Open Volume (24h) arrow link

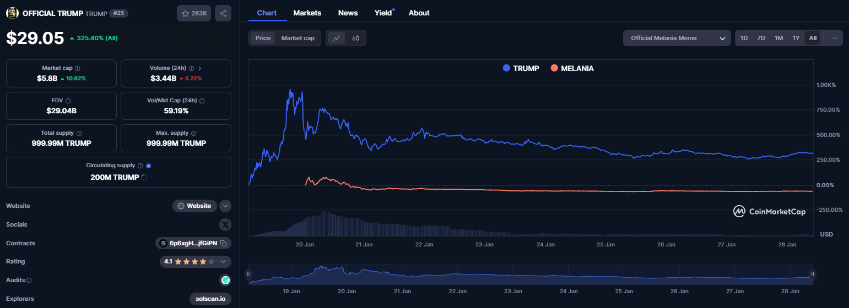pyautogui.click(x=199, y=68)
